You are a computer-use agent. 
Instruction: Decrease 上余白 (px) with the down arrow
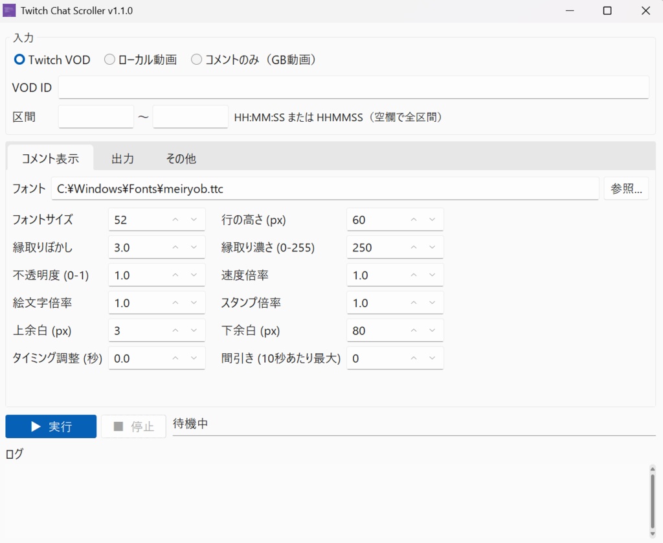coord(194,330)
